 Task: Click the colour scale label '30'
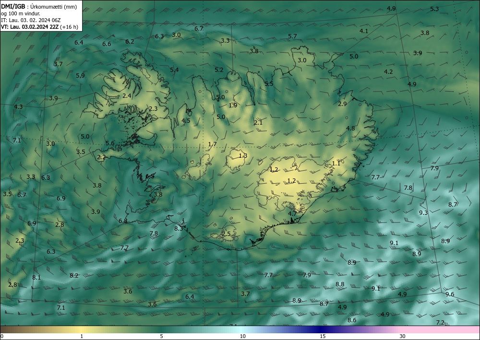[403, 336]
